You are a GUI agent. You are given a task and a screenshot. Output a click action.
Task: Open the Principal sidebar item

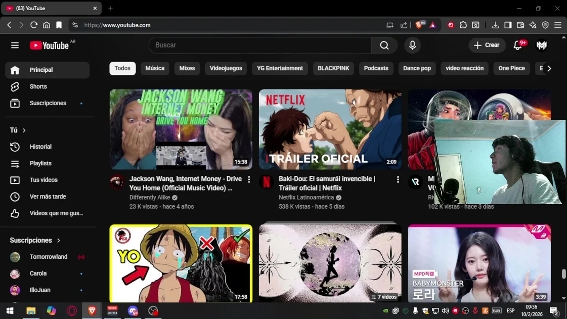(x=47, y=70)
